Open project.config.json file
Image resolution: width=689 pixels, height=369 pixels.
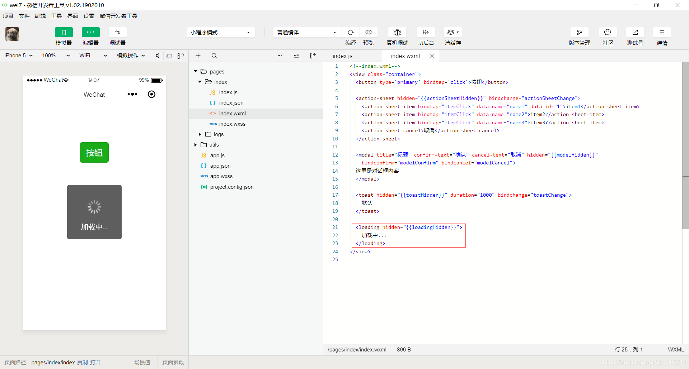(232, 187)
